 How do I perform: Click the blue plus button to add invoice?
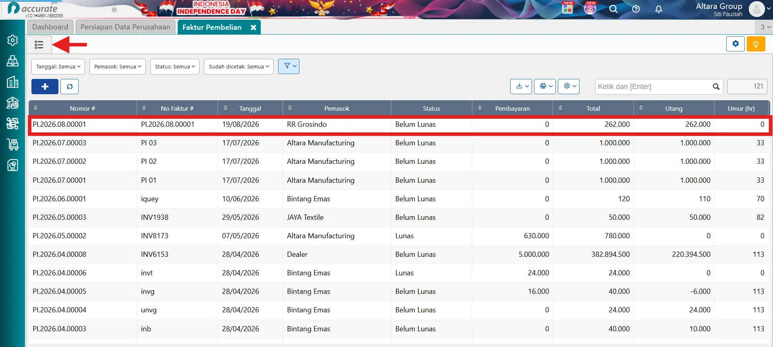click(45, 87)
